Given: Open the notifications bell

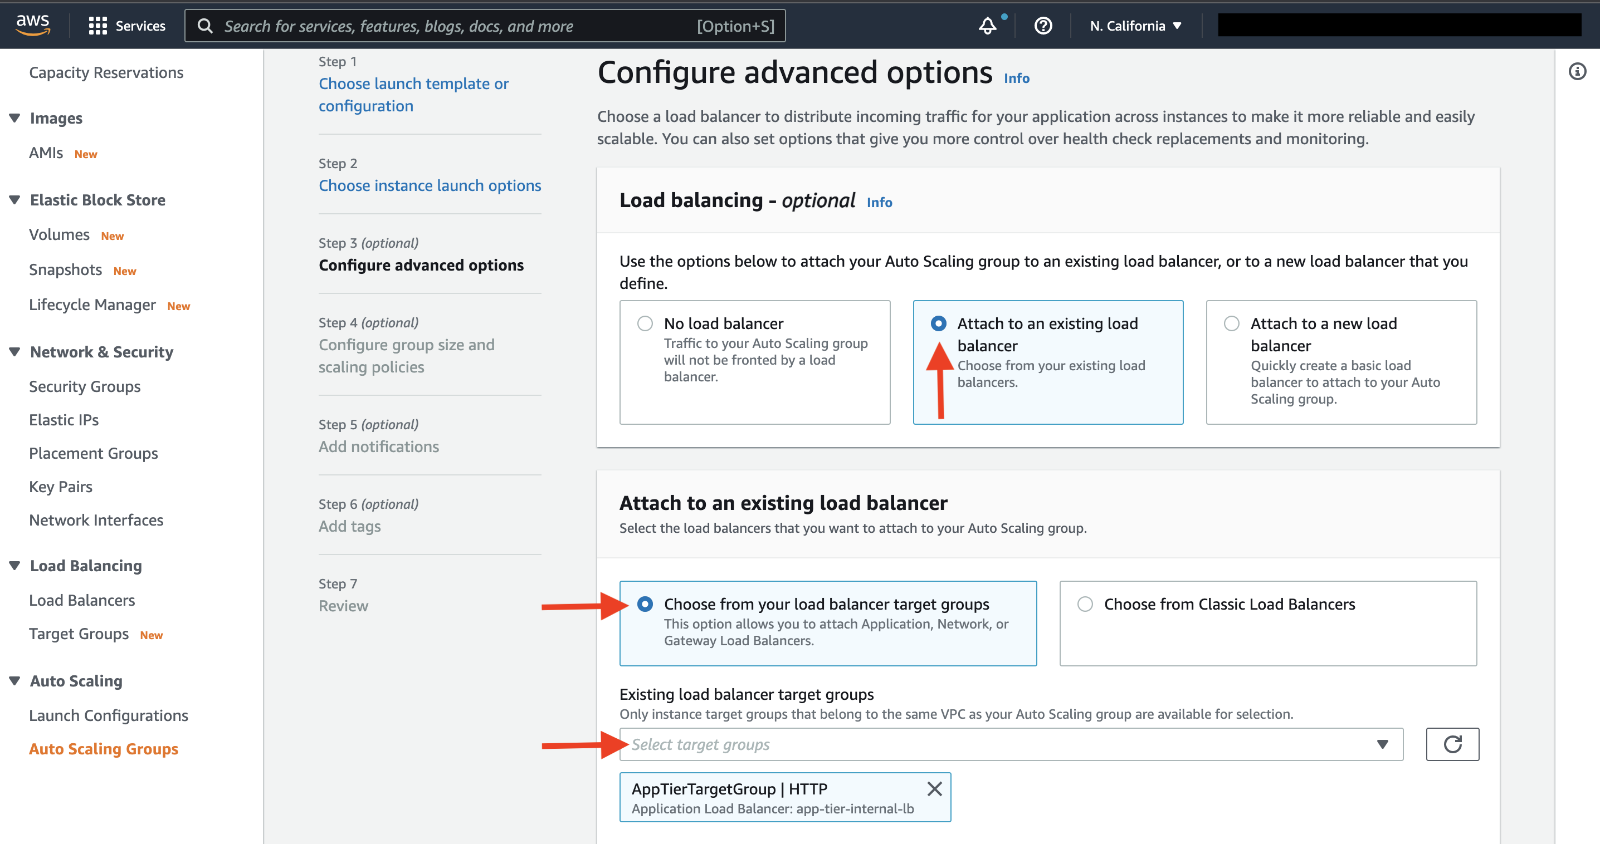Looking at the screenshot, I should 988,26.
